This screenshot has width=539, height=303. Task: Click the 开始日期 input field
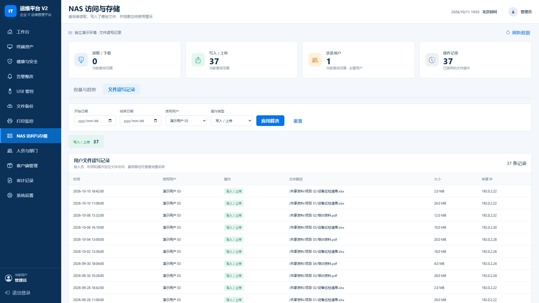point(95,121)
